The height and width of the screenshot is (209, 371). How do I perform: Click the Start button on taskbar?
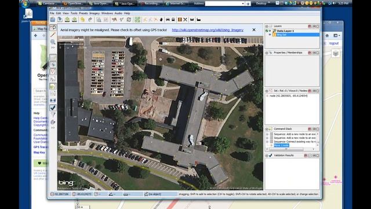click(24, 3)
